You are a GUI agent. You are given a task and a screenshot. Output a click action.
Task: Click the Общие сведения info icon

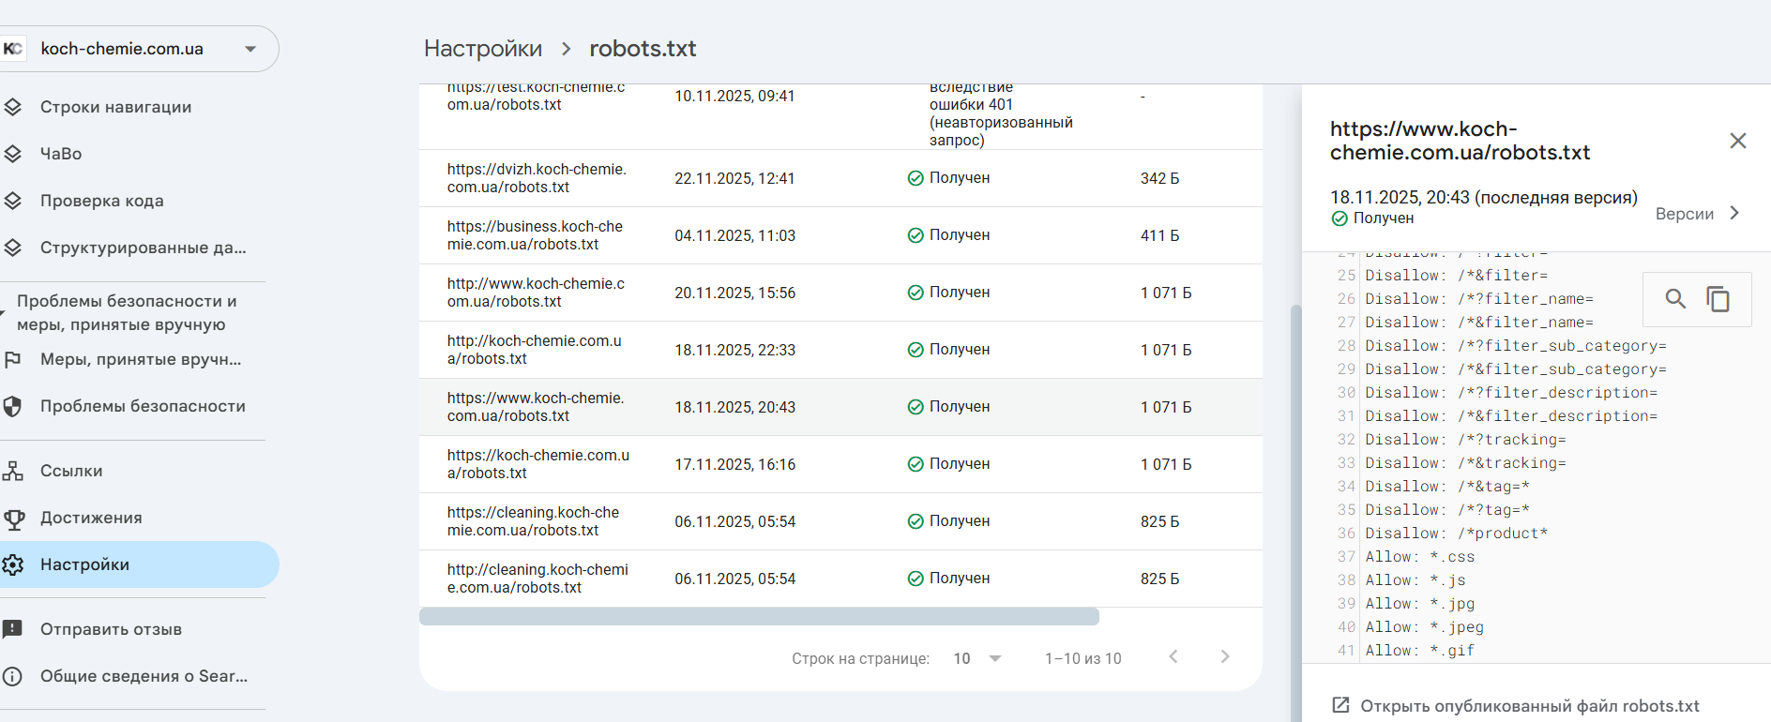pos(13,676)
